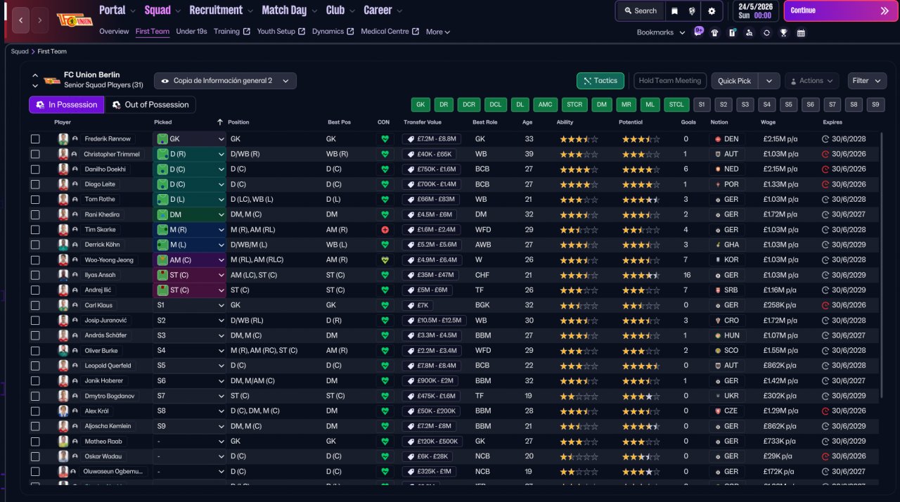The image size is (900, 502).
Task: Expand the Filter dropdown
Action: click(x=866, y=81)
